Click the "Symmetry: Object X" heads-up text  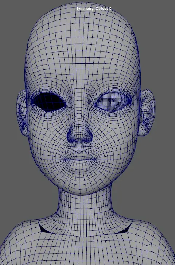click(93, 9)
